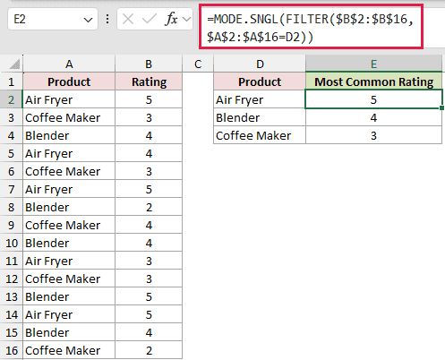
Task: Select cell B2 with rating 5
Action: 149,99
